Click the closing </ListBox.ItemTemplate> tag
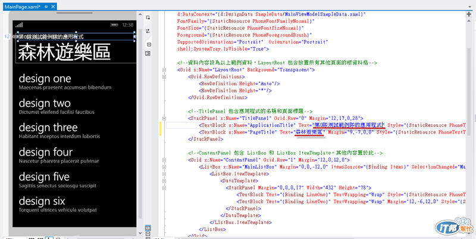476x239 pixels. 241,222
